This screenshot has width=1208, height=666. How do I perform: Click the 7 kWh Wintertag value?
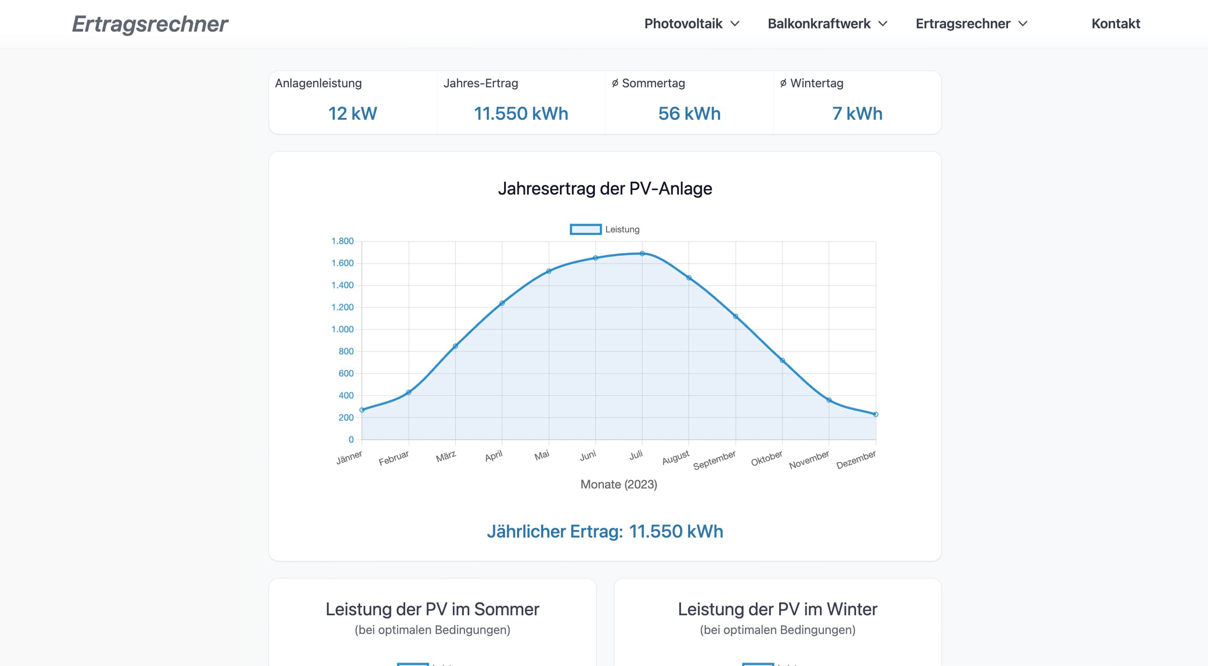tap(857, 113)
